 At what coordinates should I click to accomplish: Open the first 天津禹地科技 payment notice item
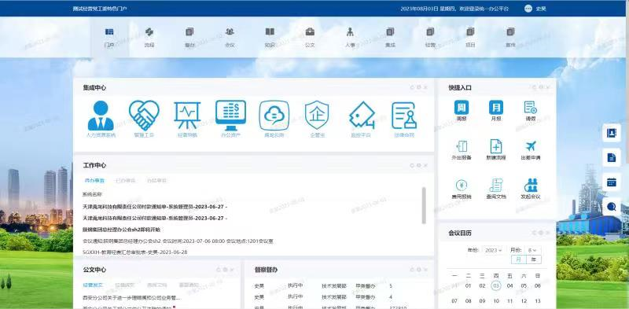pyautogui.click(x=155, y=207)
